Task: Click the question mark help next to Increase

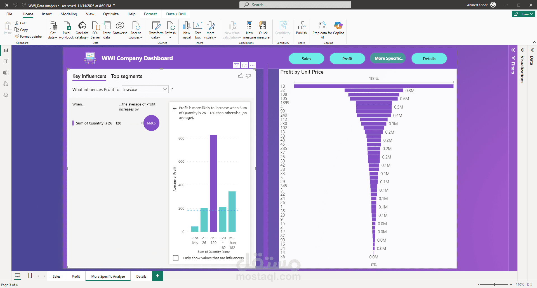Action: point(172,90)
